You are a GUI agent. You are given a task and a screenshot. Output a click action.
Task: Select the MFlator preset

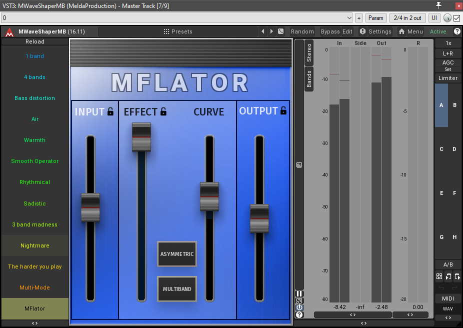[x=35, y=308]
